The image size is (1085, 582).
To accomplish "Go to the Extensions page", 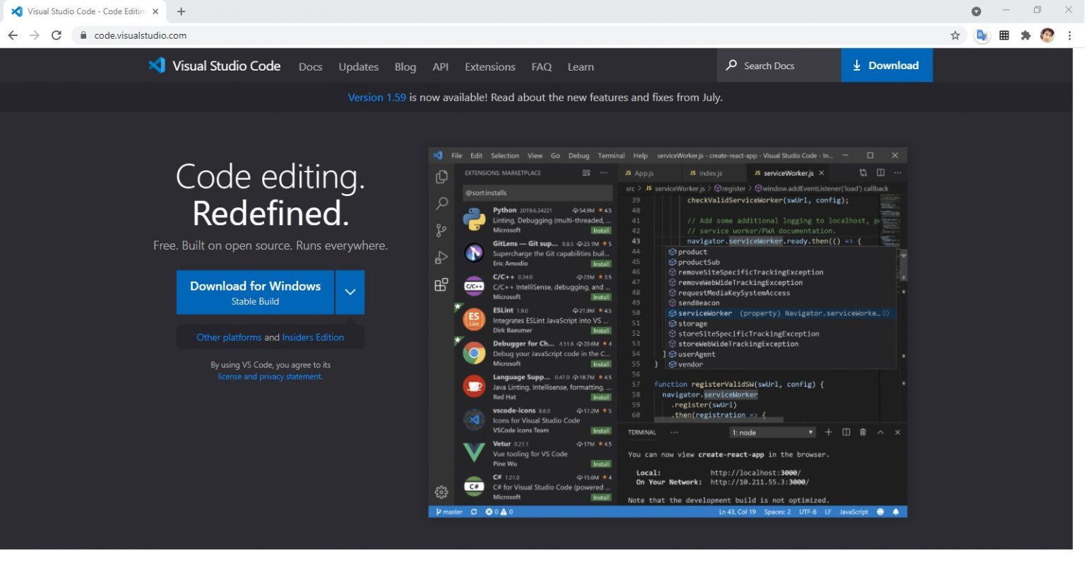I will coord(490,67).
